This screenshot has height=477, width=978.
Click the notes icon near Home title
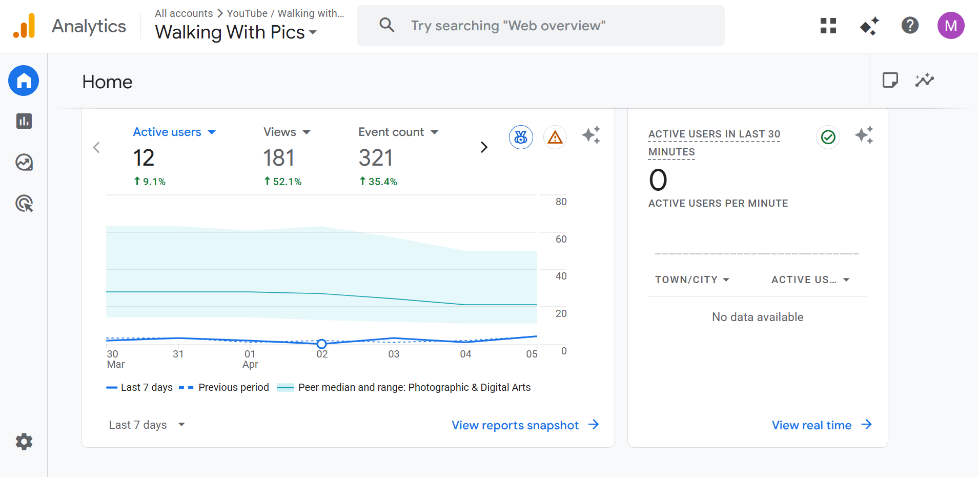pyautogui.click(x=891, y=80)
